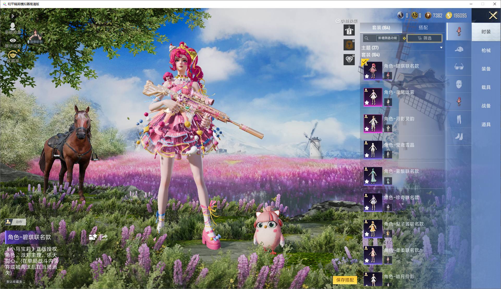Expand the collapsed top-left arrow menu
The height and width of the screenshot is (289, 501).
(x=13, y=16)
